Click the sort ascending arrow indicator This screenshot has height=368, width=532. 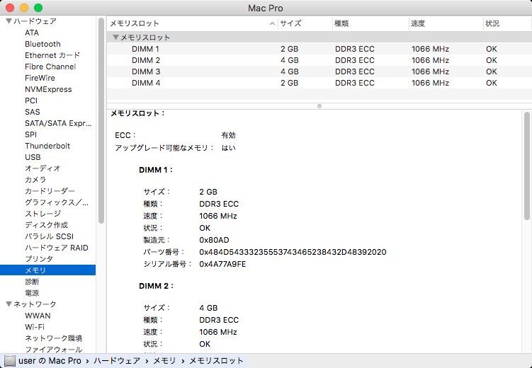click(x=272, y=23)
